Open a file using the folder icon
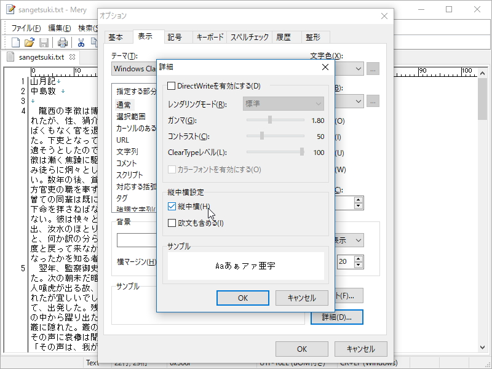492x369 pixels. (28, 42)
